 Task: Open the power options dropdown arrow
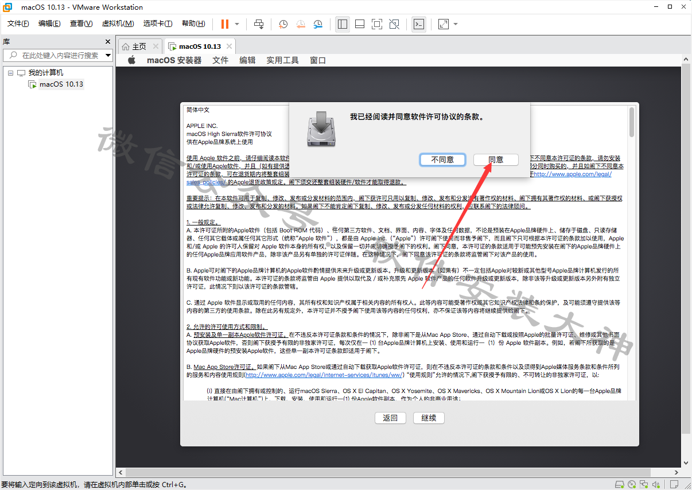coord(237,24)
